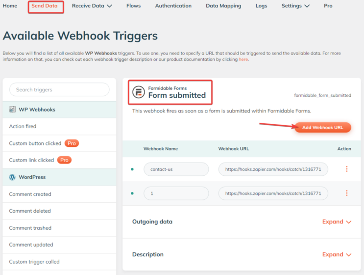Click the green status dot beside webhook 1
364x275 pixels.
pos(132,193)
